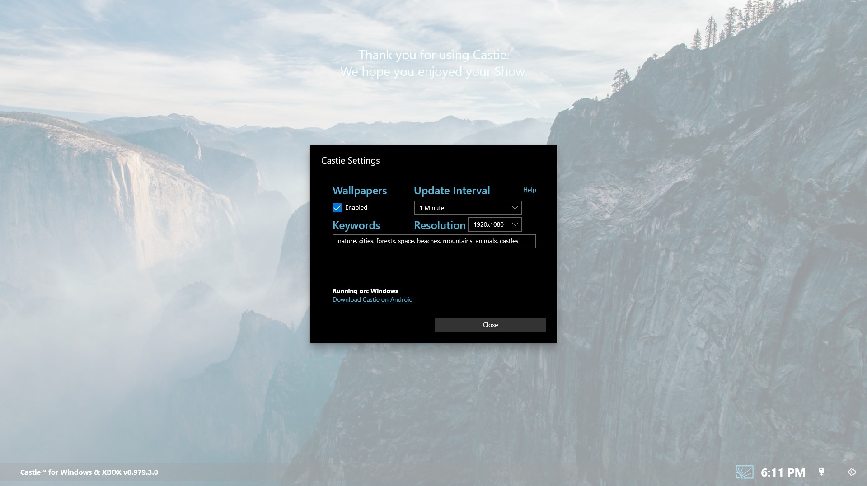
Task: Close the Castie Settings dialog
Action: (490, 325)
